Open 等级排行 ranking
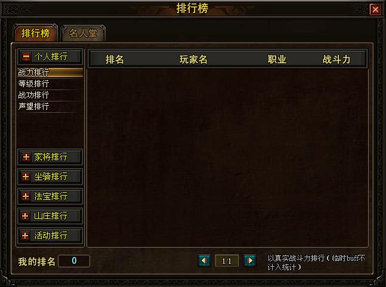 (50, 84)
